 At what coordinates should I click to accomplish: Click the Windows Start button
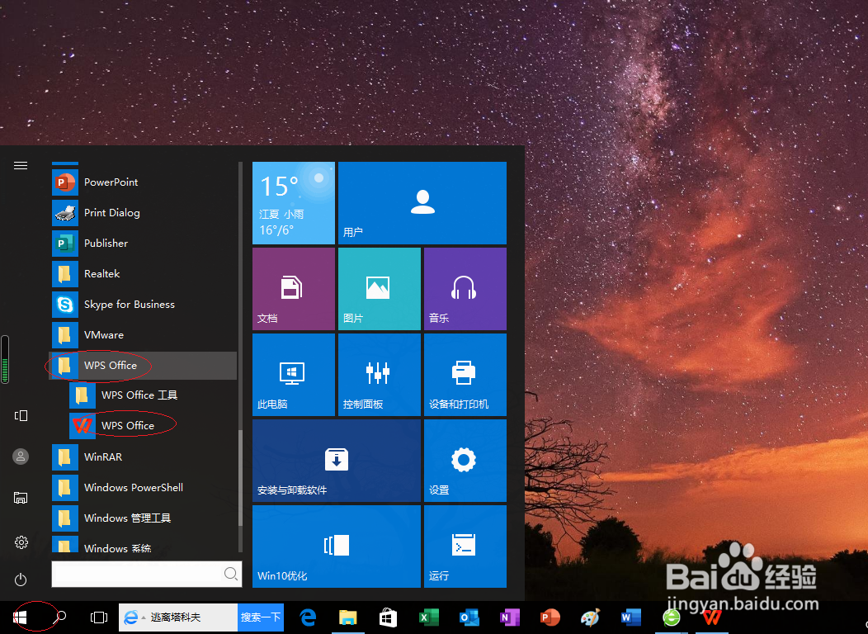[x=21, y=617]
